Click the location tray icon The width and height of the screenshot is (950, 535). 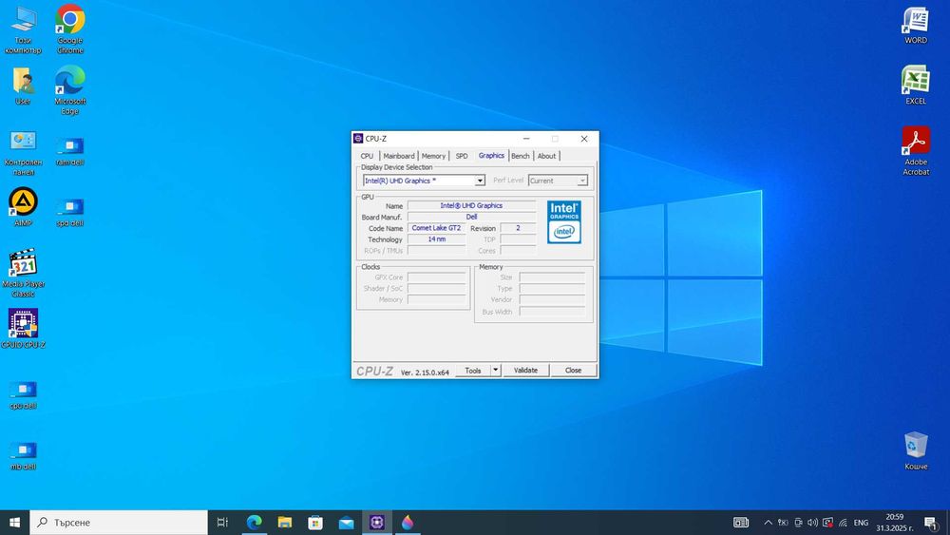tap(783, 523)
